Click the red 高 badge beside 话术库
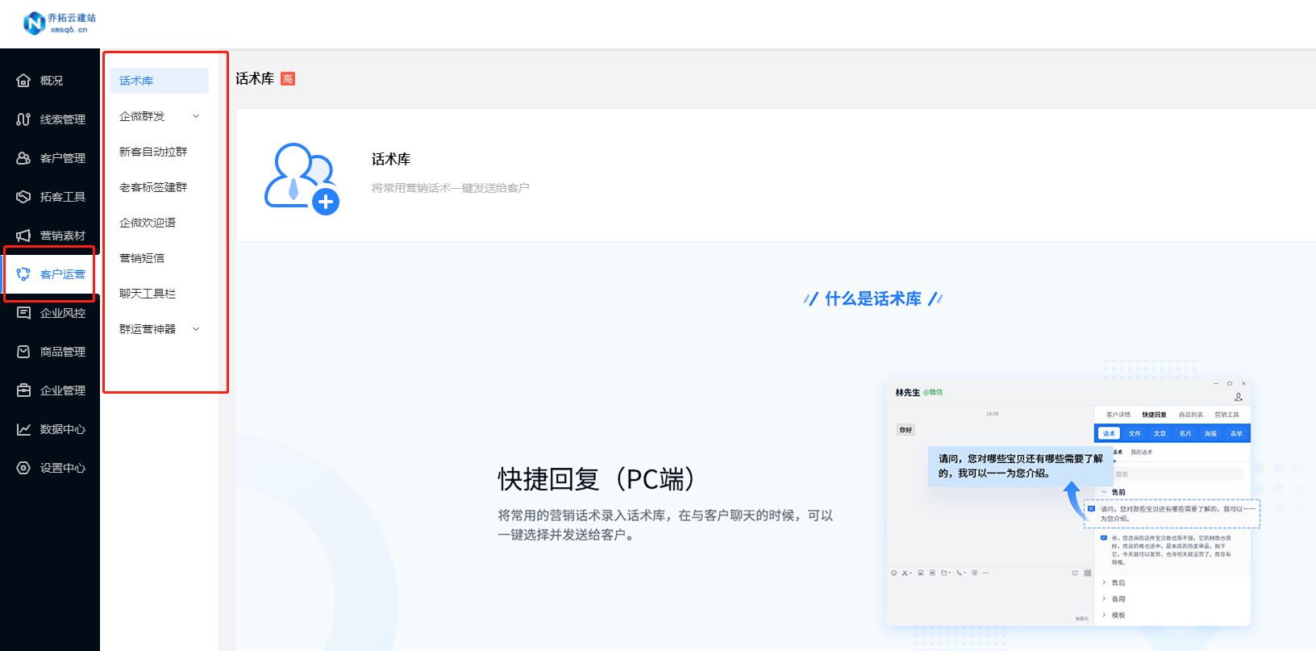Image resolution: width=1316 pixels, height=651 pixels. click(x=288, y=79)
